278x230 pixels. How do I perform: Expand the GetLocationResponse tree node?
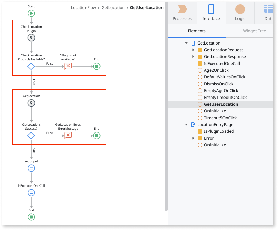click(194, 57)
